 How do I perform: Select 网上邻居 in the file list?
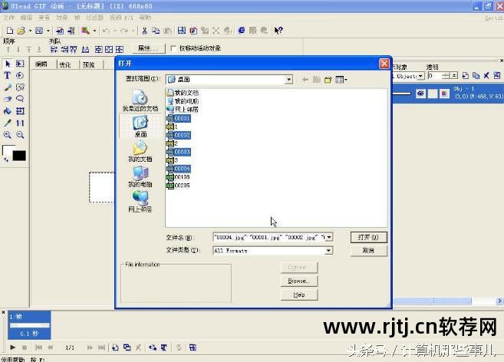183,110
